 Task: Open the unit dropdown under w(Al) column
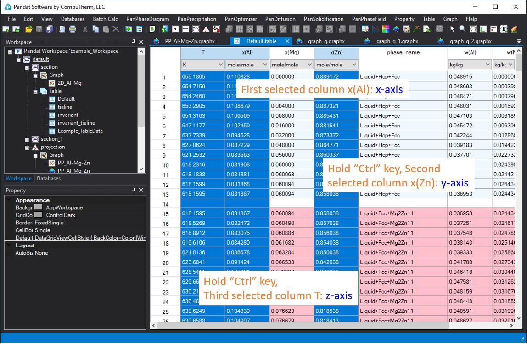[x=487, y=65]
